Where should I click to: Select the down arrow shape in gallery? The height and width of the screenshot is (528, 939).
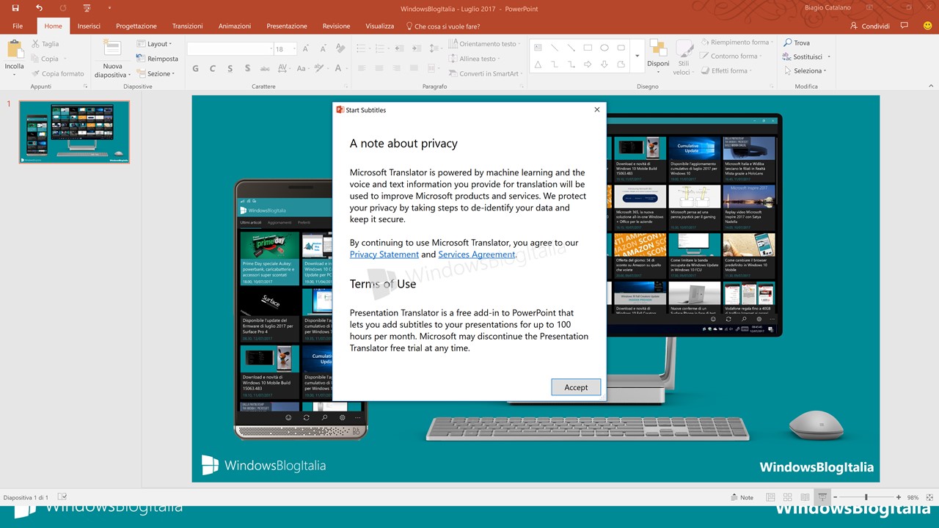(x=604, y=65)
